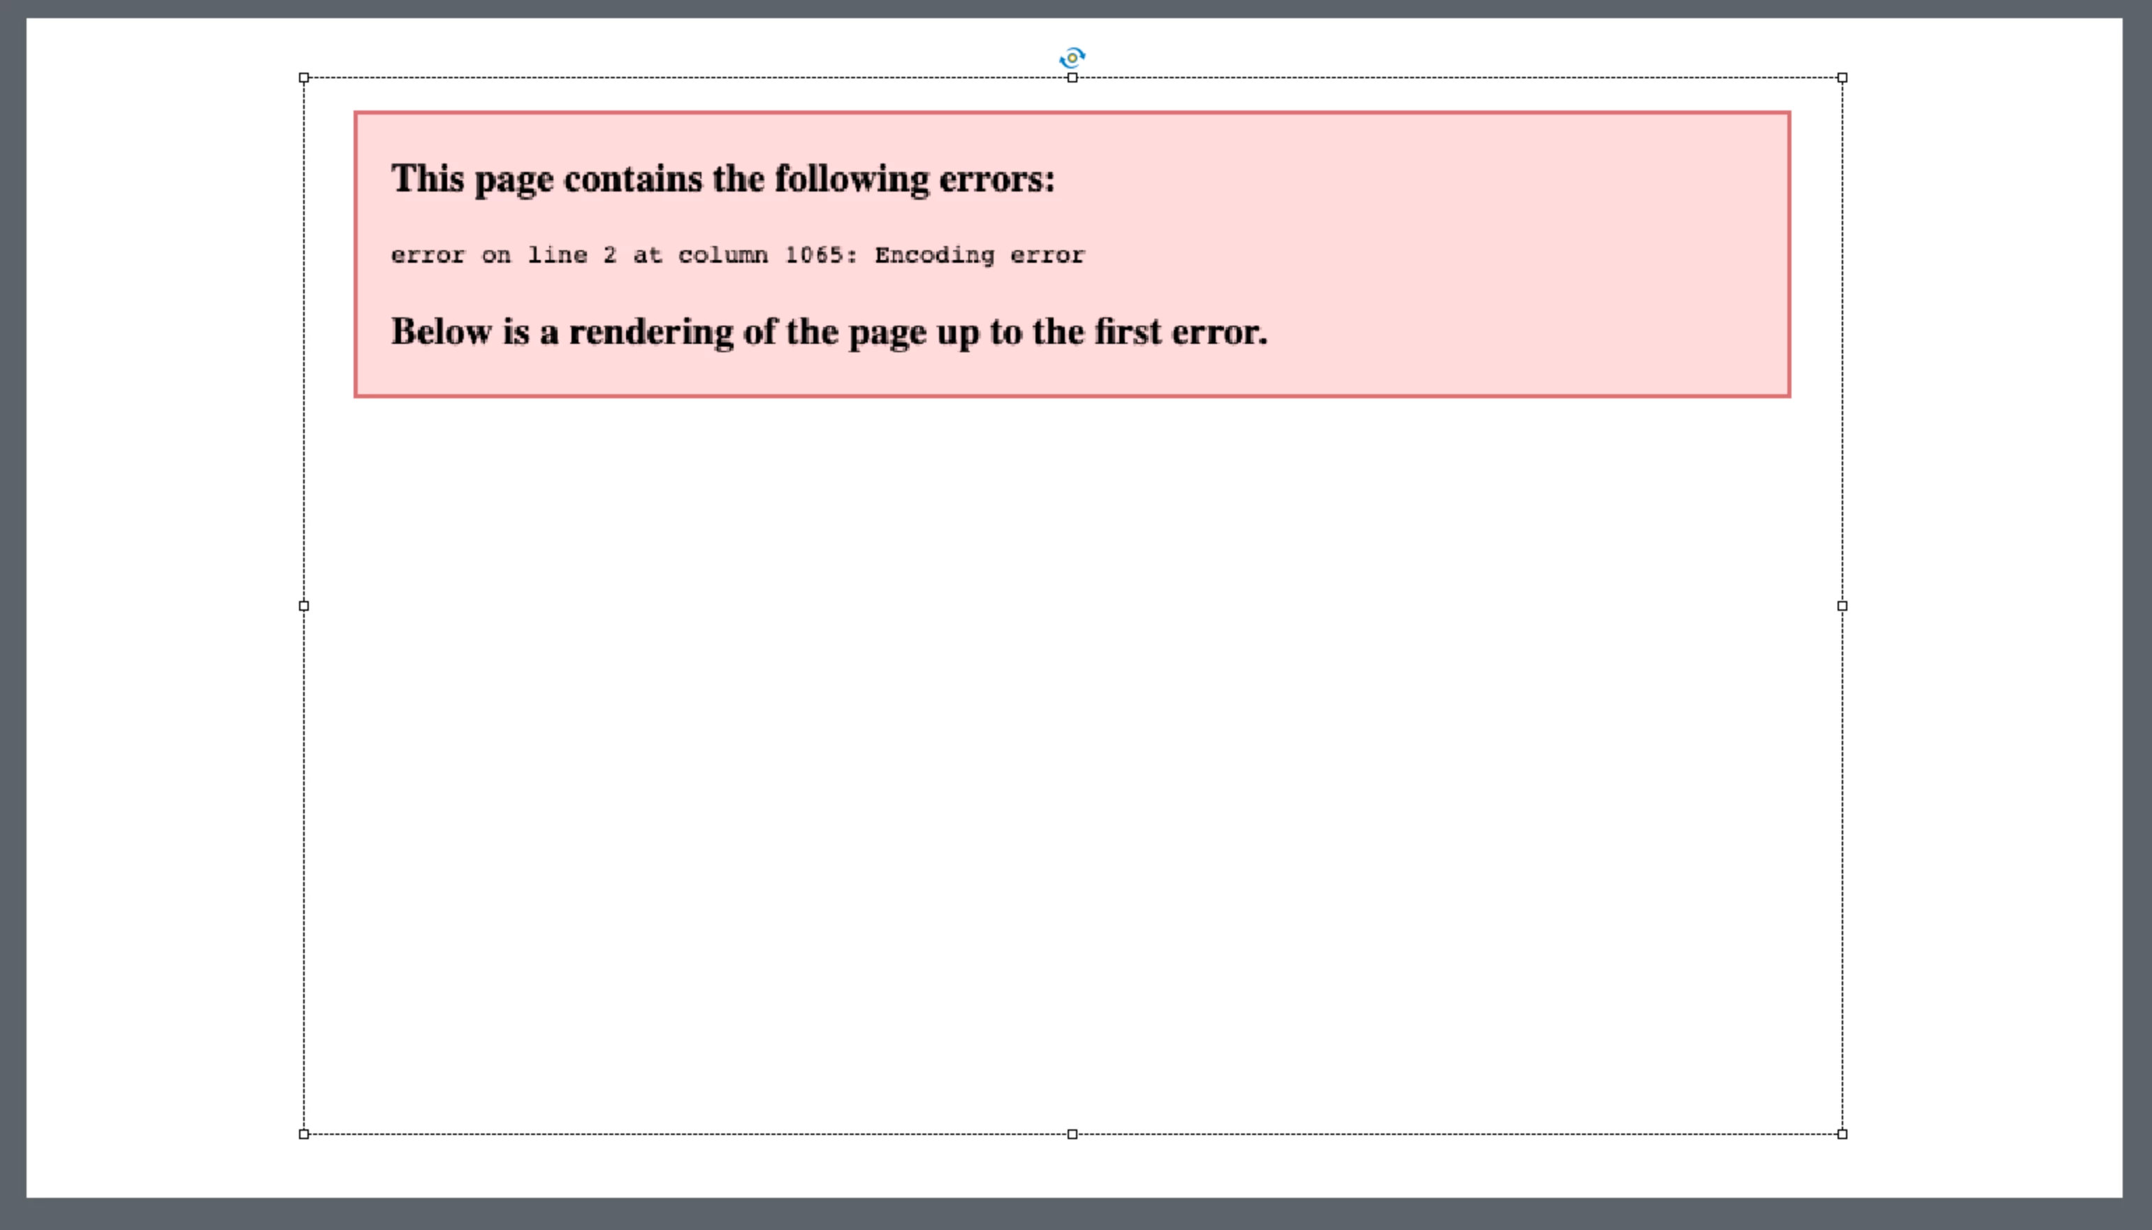Click the bottom-right corner resize handle

click(1842, 1134)
